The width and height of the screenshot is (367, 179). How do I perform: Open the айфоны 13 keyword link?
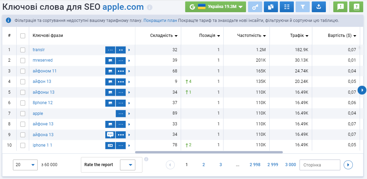click(44, 92)
